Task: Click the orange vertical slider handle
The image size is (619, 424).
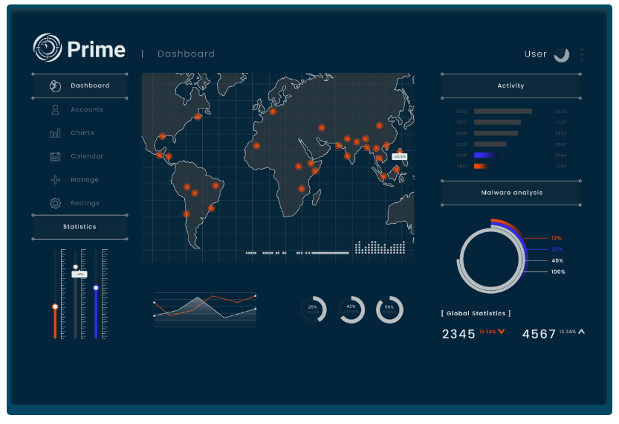Action: point(55,306)
